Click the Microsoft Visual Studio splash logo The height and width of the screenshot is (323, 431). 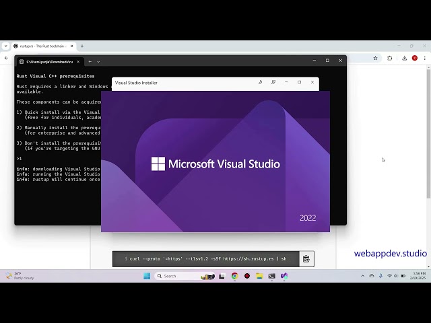[215, 164]
